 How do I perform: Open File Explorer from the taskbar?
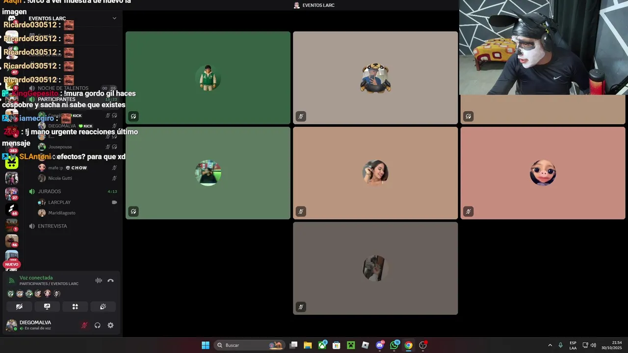point(308,345)
